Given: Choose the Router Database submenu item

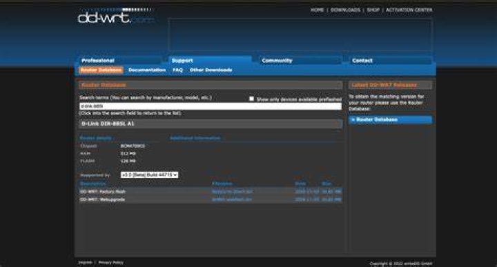Looking at the screenshot, I should point(101,70).
